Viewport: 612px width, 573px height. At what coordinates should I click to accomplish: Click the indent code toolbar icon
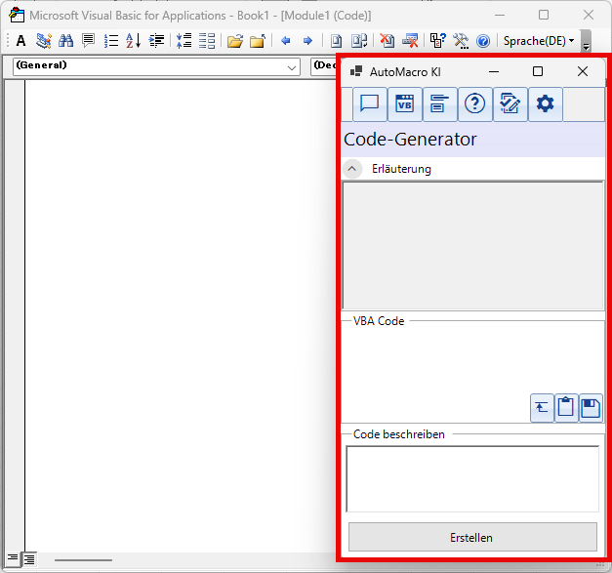156,41
